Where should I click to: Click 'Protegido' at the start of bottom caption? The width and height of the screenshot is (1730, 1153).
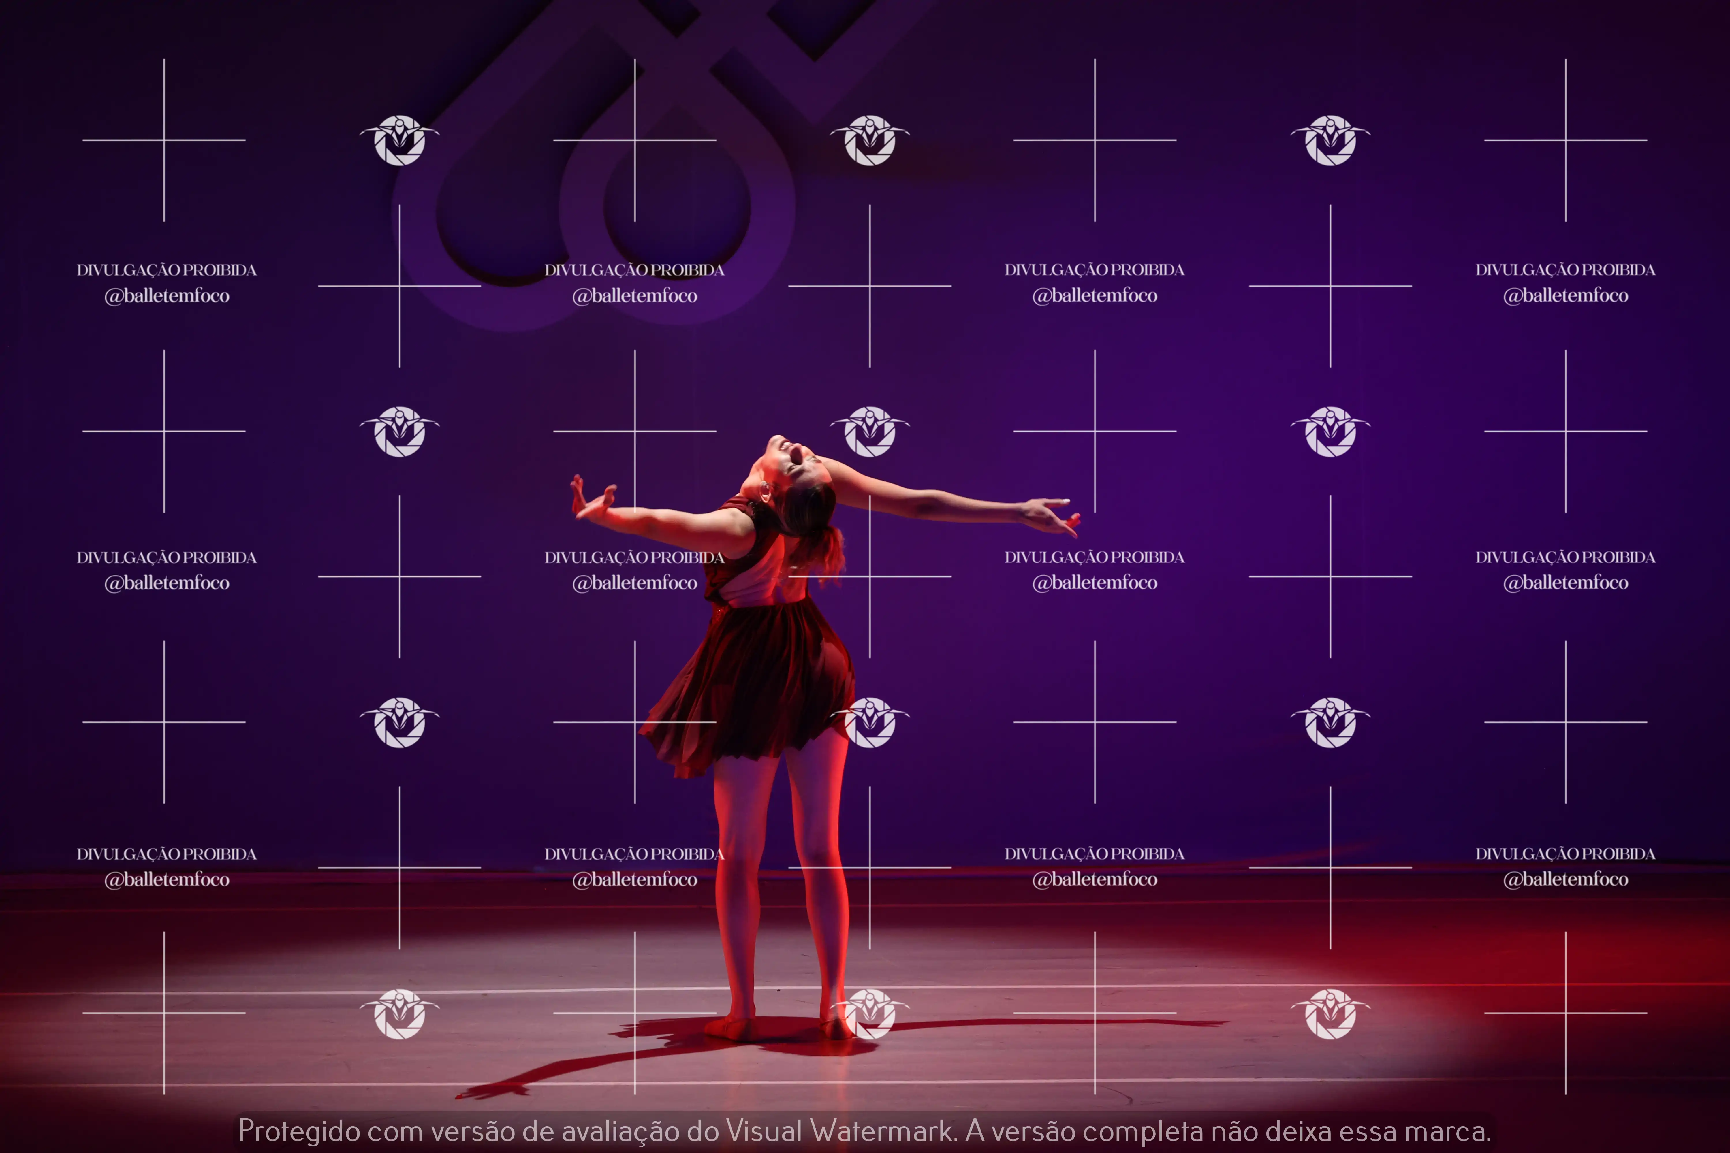pyautogui.click(x=299, y=1131)
